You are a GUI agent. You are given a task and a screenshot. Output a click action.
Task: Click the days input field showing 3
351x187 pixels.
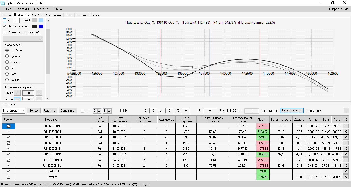coord(16,20)
